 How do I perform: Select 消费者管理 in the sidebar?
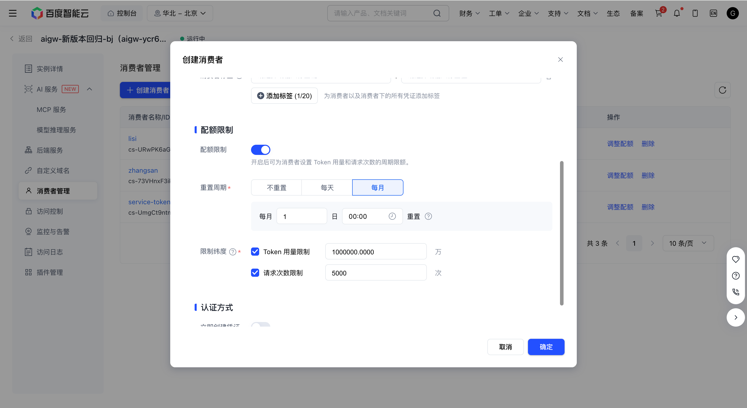(58, 191)
